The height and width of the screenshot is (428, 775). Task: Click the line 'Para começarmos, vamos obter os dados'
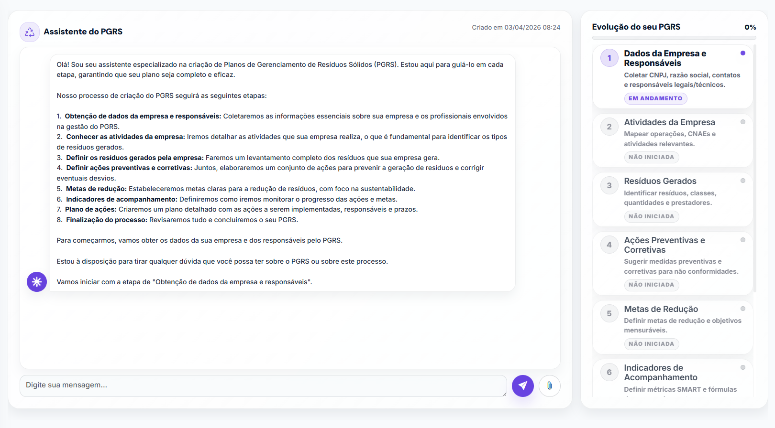199,240
